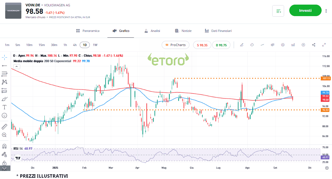332x179 pixels.
Task: Click the zoom in magnifier tool
Action: [x=4, y=135]
